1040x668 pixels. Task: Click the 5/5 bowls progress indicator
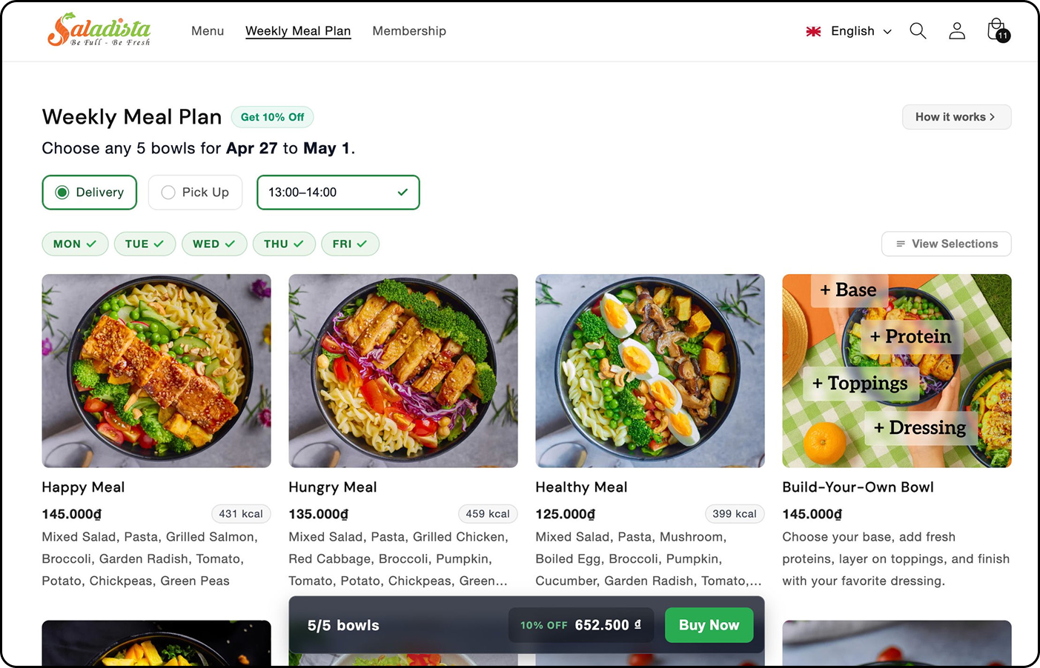click(343, 625)
